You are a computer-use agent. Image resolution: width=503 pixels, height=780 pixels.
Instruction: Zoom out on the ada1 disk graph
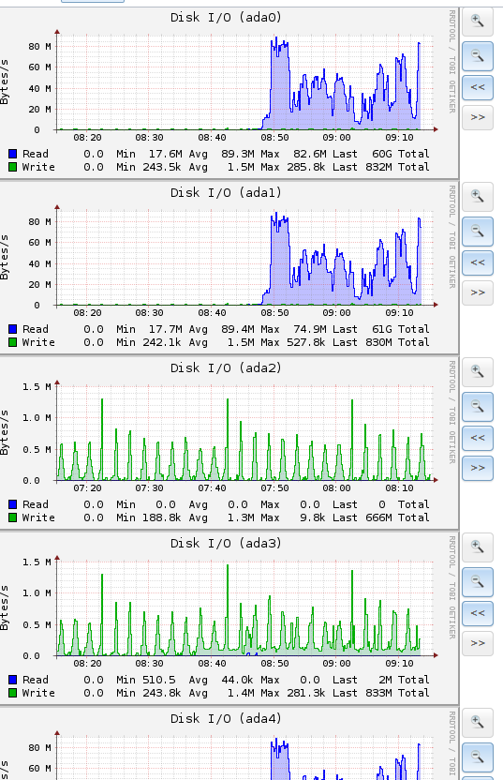[478, 232]
